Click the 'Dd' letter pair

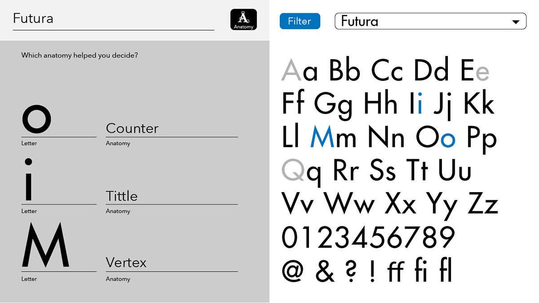(431, 70)
